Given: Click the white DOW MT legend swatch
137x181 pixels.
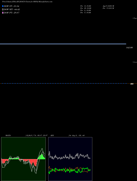Looking at the screenshot, I should pos(3,10).
